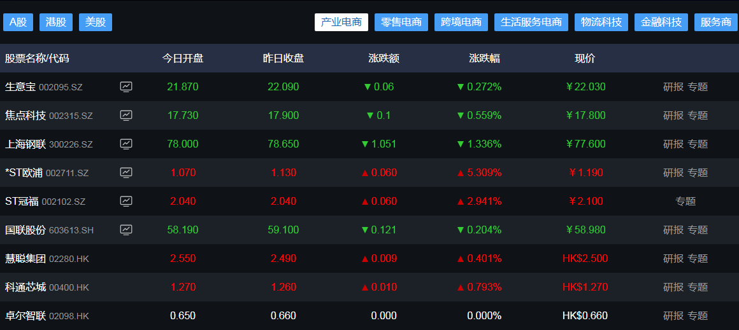
Task: Click the 股票名称/代码 column header
Action: [x=37, y=58]
